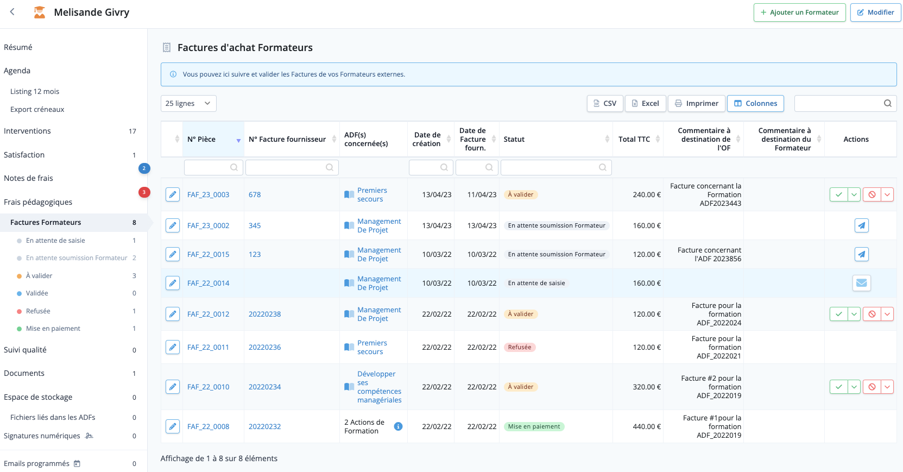Click the red notification badge showing 3
Screen dimensions: 903x472
(144, 192)
